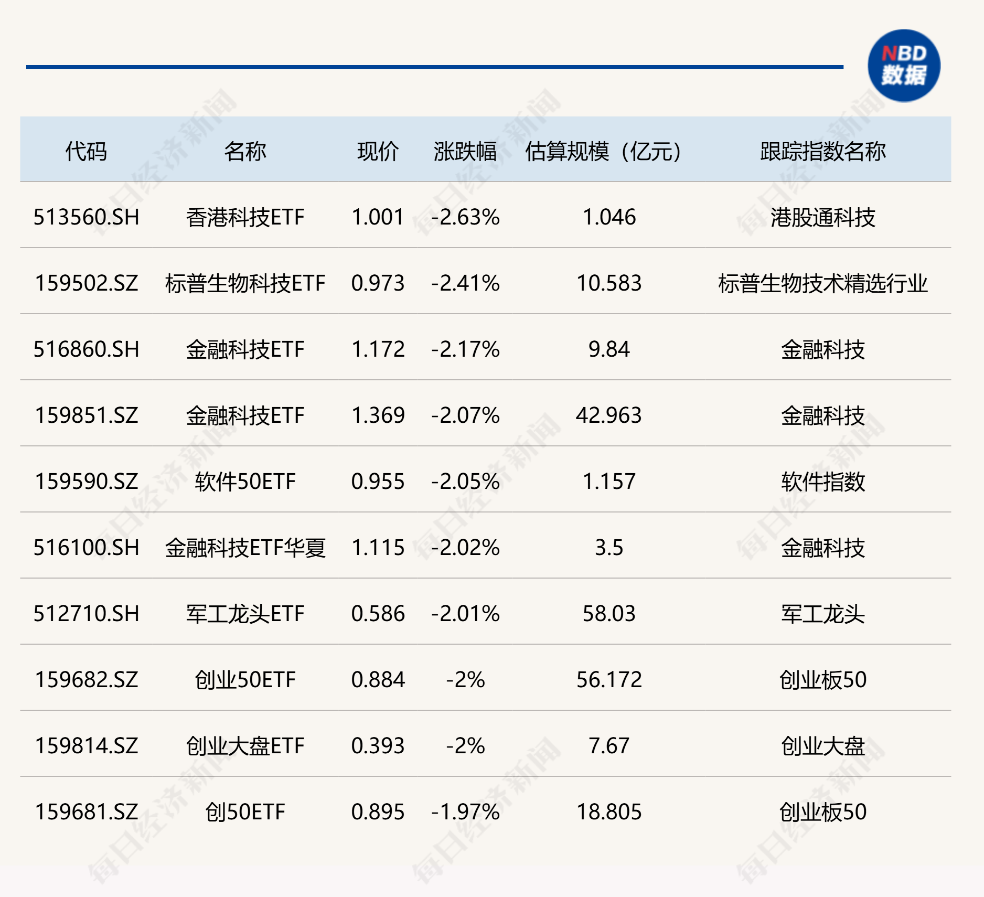The height and width of the screenshot is (897, 984).
Task: Click the 现价 column header
Action: 378,152
